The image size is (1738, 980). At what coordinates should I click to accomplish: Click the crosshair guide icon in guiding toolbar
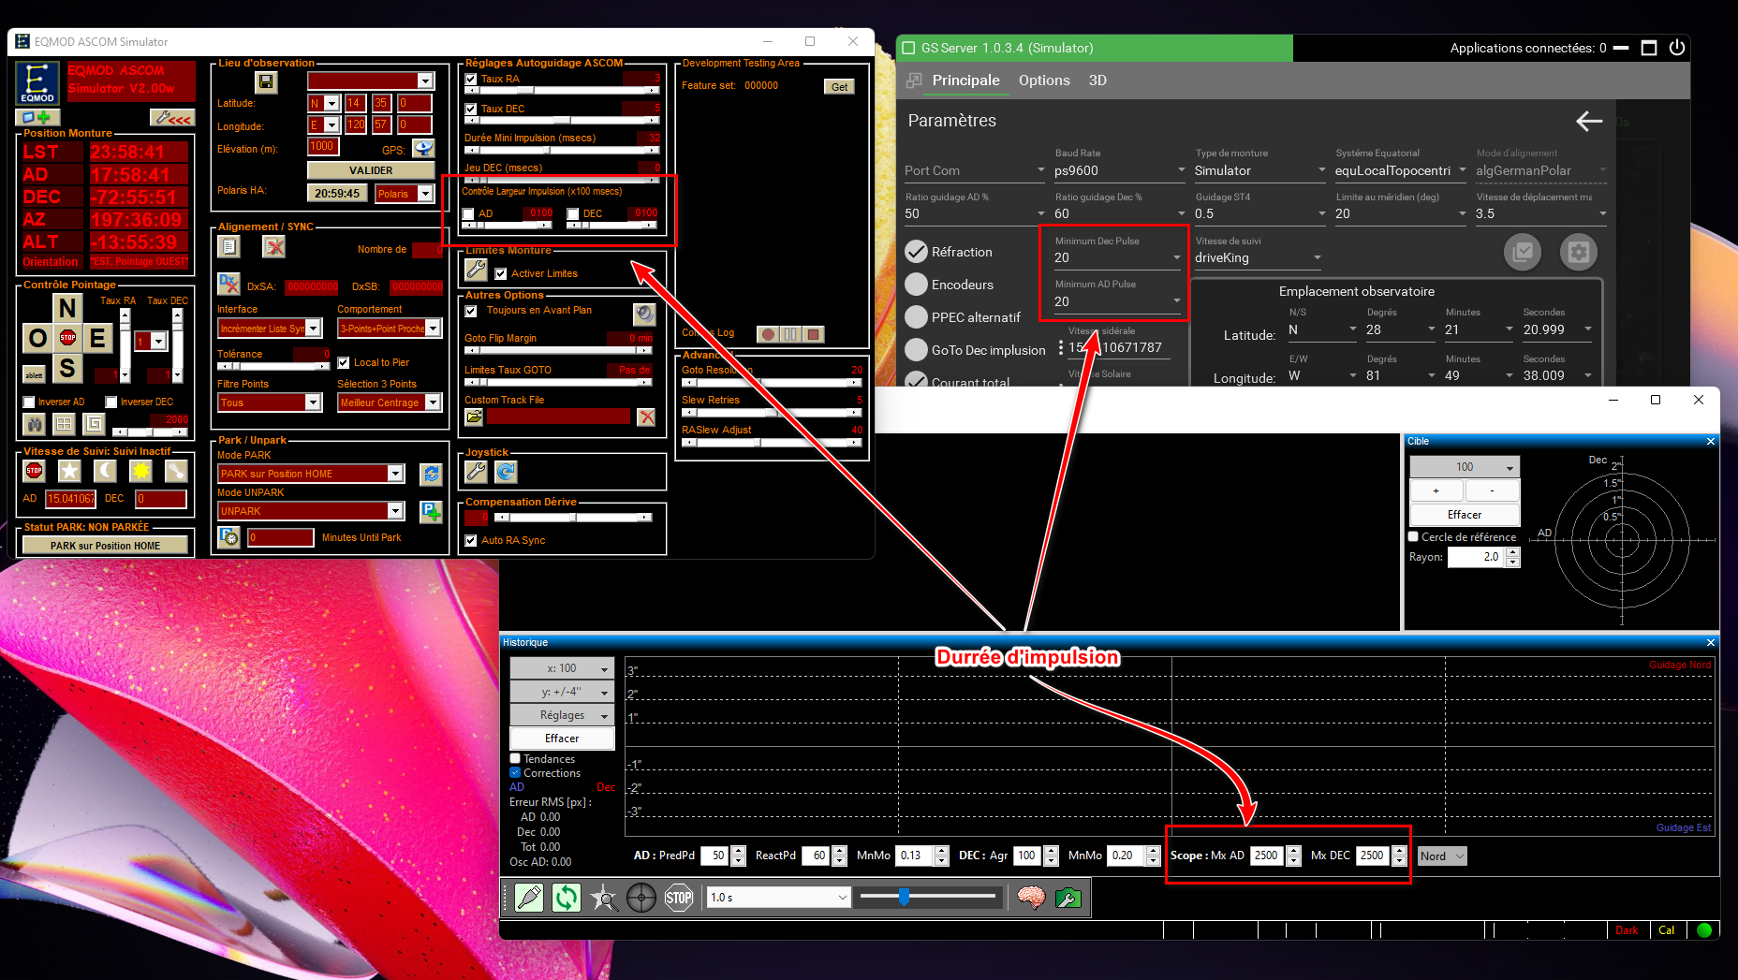(641, 899)
